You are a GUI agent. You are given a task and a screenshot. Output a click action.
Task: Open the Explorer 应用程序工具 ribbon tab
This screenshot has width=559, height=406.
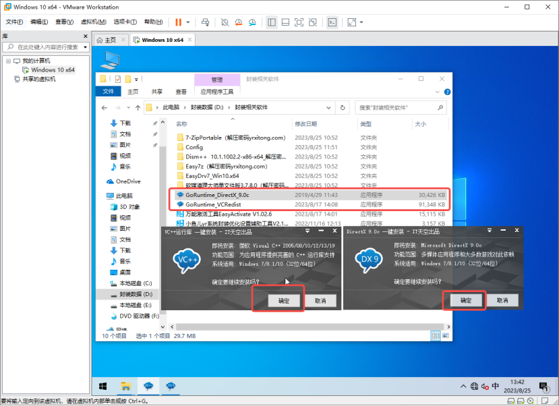[216, 92]
